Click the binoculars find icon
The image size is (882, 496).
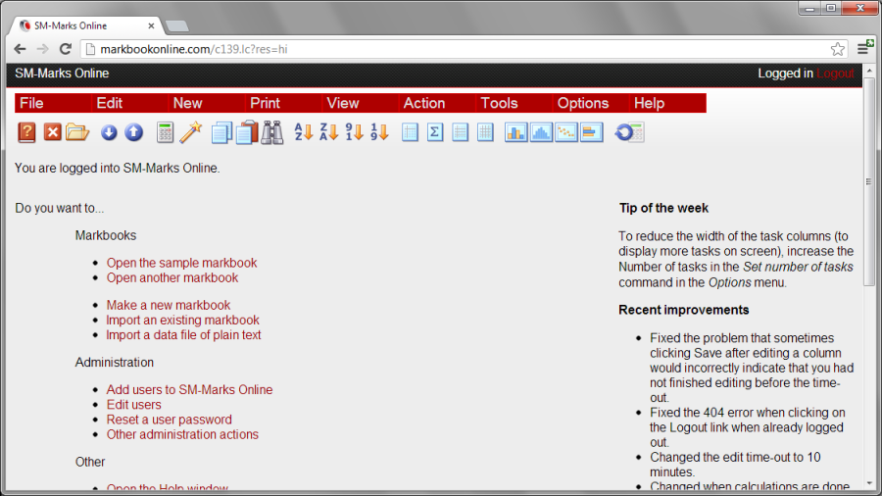click(272, 132)
